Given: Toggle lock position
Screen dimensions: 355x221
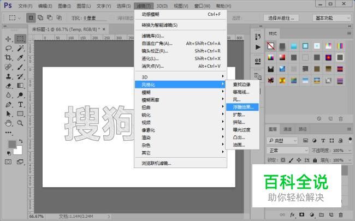Looking at the screenshot, I should coord(299,160).
